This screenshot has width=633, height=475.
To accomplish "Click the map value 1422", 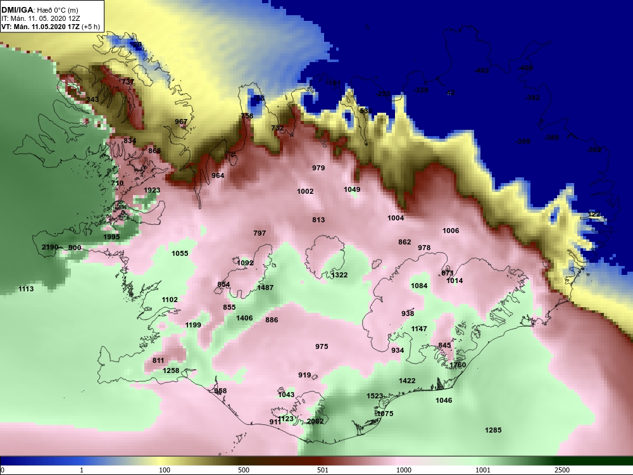I will point(407,381).
